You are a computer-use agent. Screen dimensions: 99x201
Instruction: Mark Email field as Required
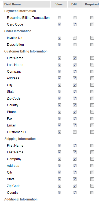[x=92, y=125]
